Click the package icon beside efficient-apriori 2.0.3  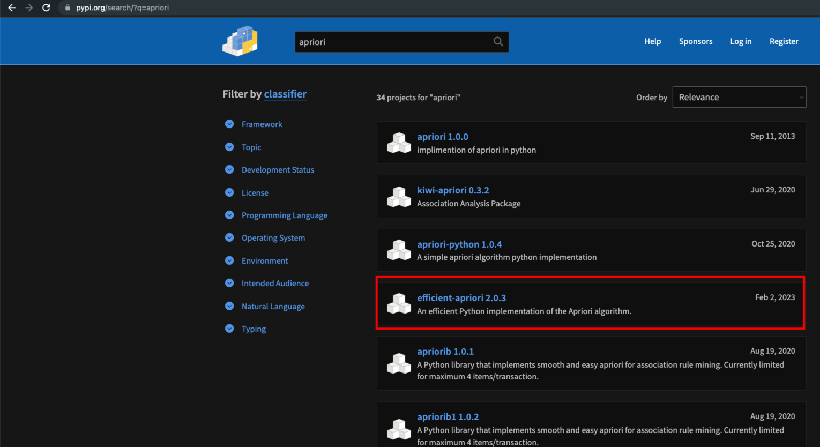399,303
